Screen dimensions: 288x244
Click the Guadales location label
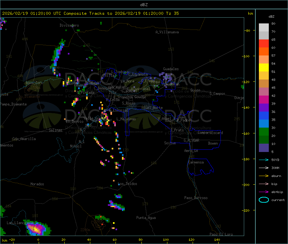[171, 69]
